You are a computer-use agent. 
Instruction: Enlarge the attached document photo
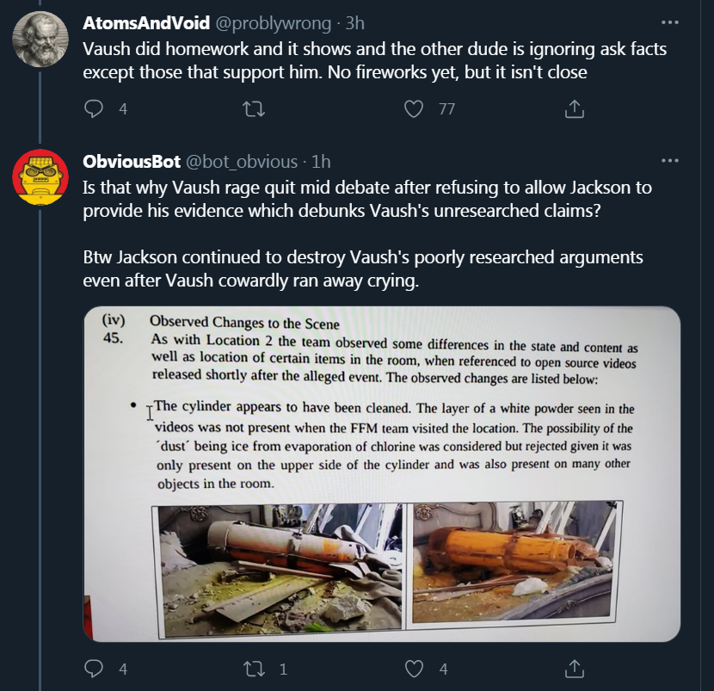381,473
